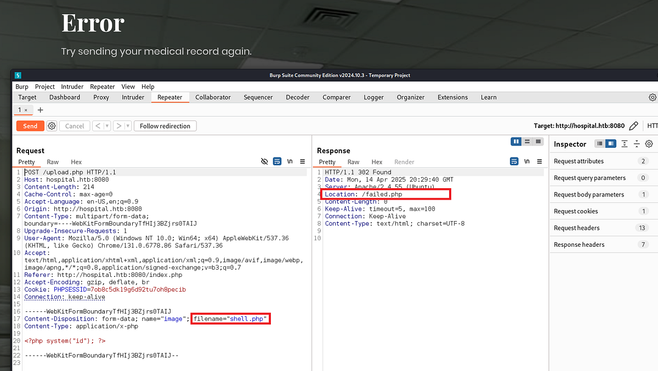Toggle line wrap icon in Request panel
This screenshot has width=658, height=371.
click(277, 161)
